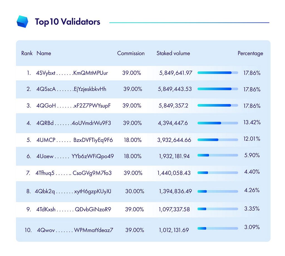Open validator 4UMCP...BzxDVFTiyEq9F6
Screen dimensions: 285x256
click(x=75, y=140)
